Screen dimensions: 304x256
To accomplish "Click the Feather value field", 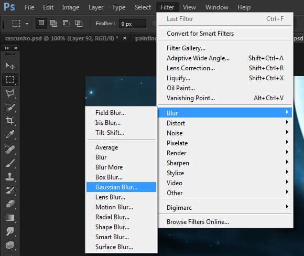I will pos(133,24).
